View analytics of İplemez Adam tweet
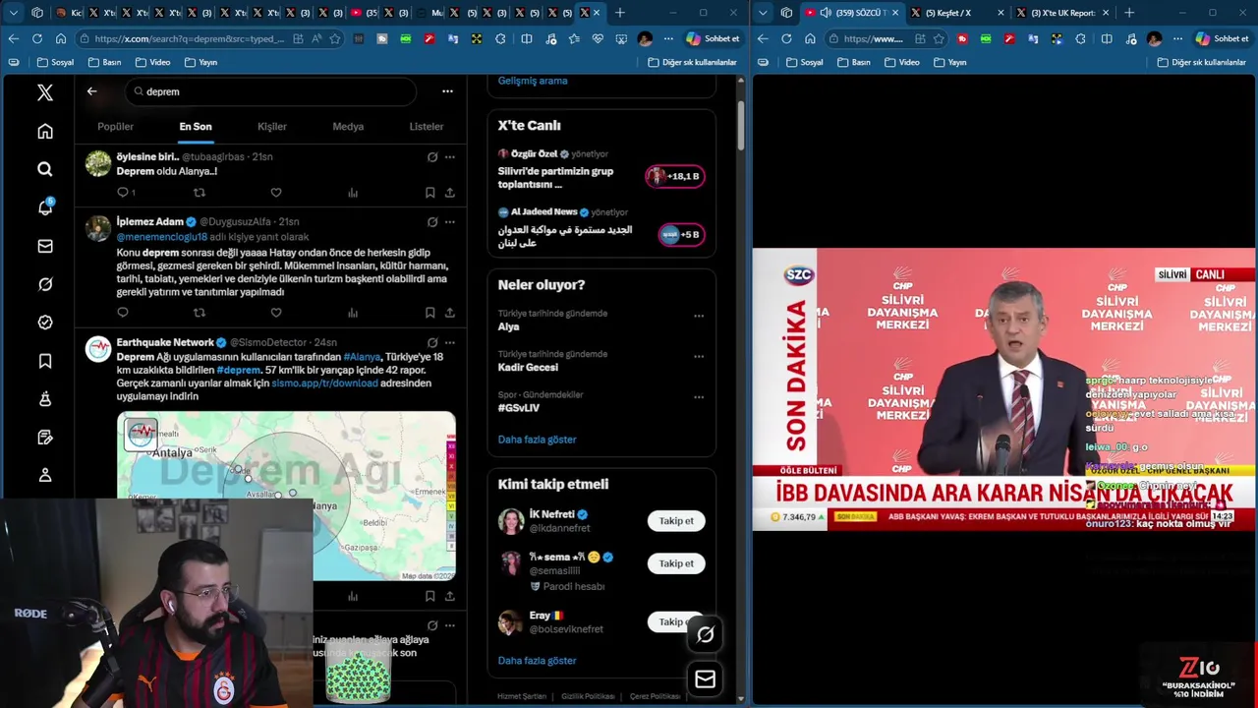 (x=353, y=313)
